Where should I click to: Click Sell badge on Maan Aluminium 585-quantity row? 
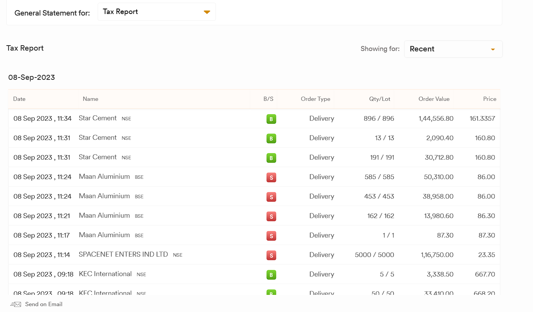click(x=271, y=177)
